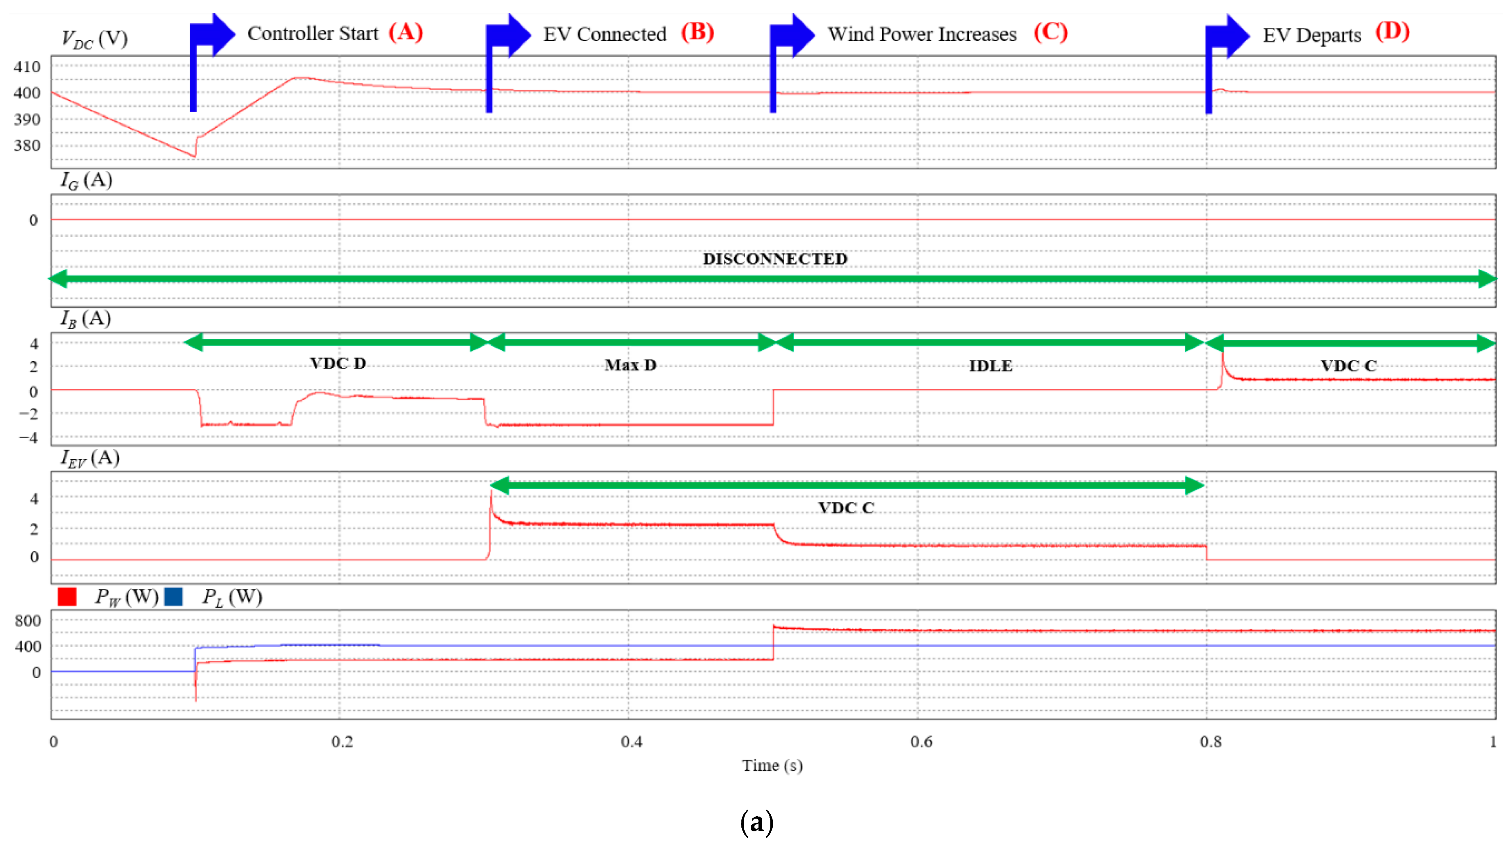Click the green arrow above IDLE label
Viewport: 1508px width, 846px height.
click(x=989, y=342)
